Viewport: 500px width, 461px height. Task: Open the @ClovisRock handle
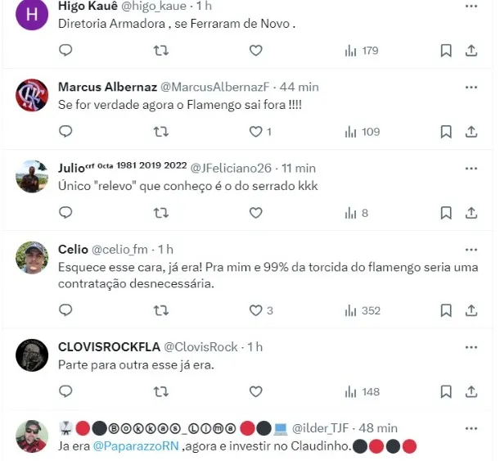tap(200, 347)
